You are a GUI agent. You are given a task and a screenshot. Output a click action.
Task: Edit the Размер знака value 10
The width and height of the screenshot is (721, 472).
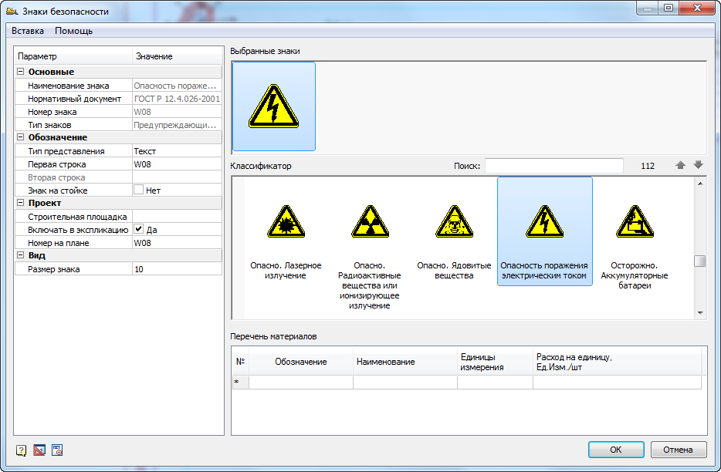coord(177,269)
